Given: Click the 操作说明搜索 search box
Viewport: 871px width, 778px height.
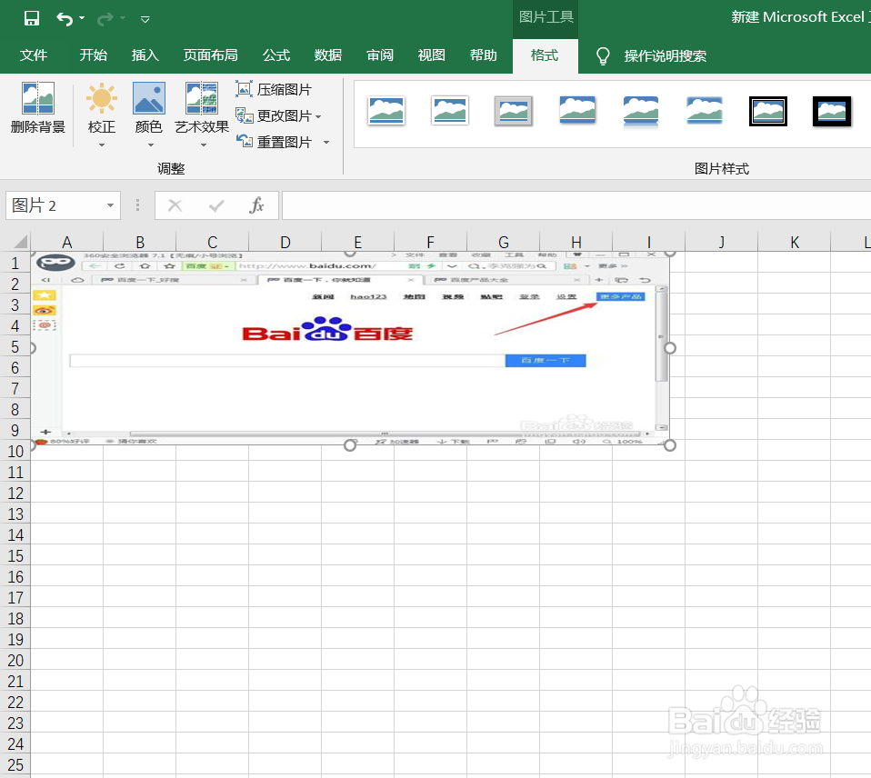Looking at the screenshot, I should point(665,56).
